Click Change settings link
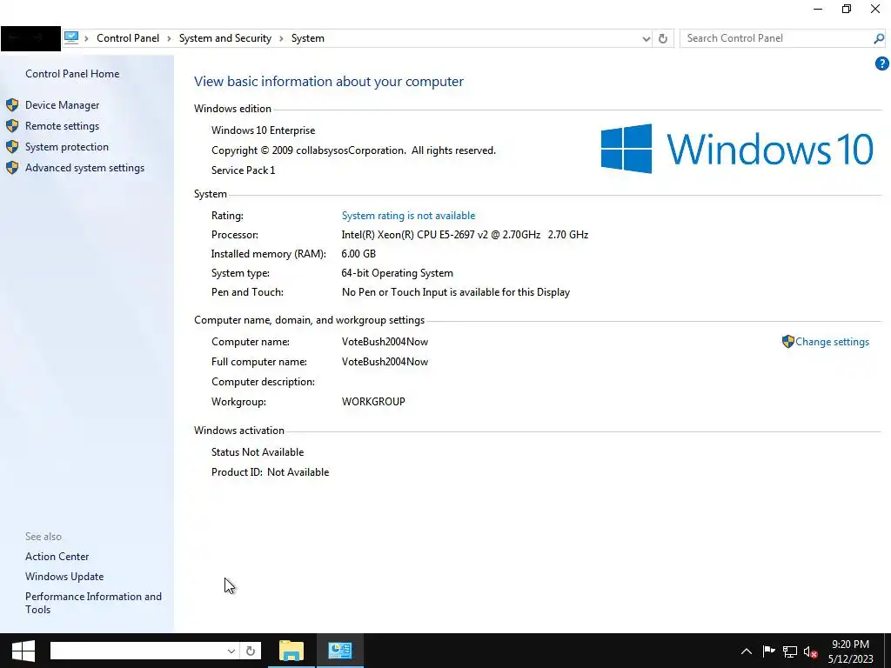The height and width of the screenshot is (668, 891). (x=832, y=342)
